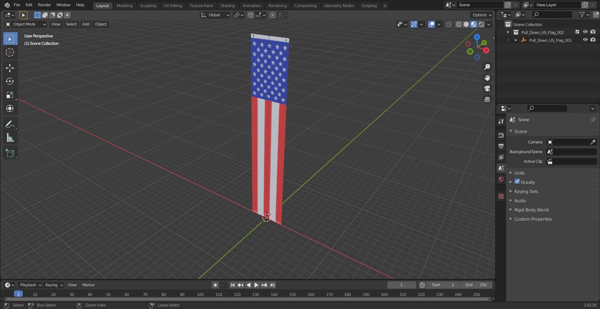Switch to the Geometry Nodes tab
The height and width of the screenshot is (309, 600).
click(339, 6)
